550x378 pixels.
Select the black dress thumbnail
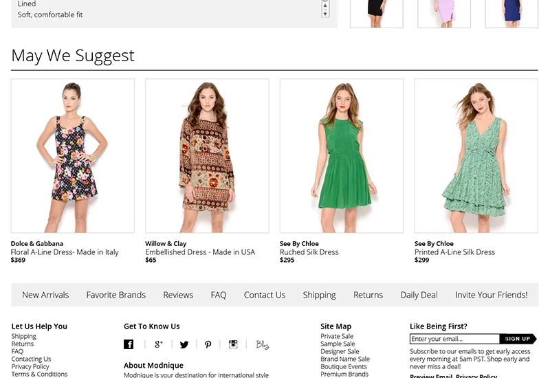click(x=377, y=14)
